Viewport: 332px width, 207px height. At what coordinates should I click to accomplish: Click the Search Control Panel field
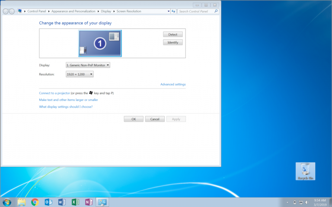pyautogui.click(x=196, y=11)
